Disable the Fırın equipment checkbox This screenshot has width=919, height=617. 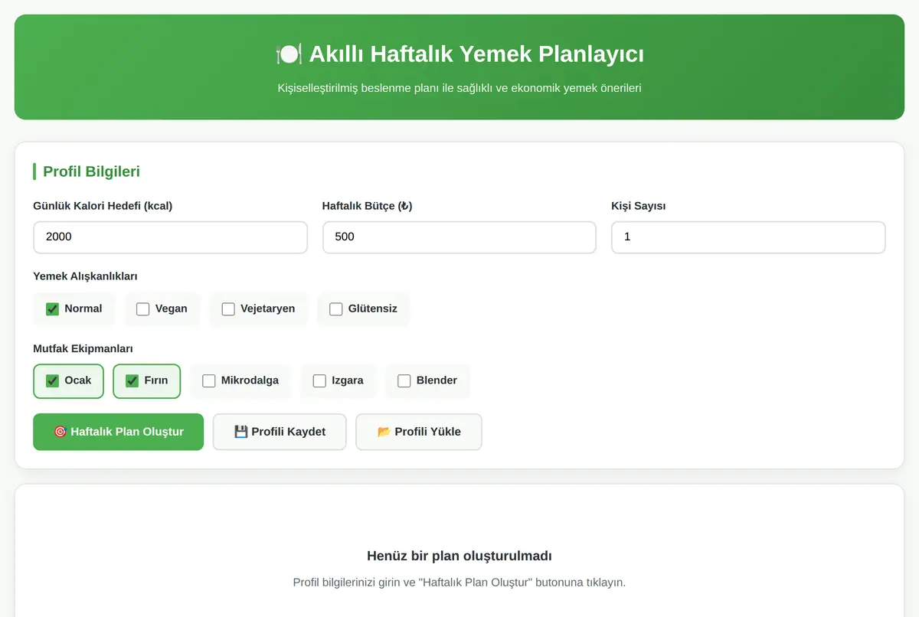click(x=132, y=381)
